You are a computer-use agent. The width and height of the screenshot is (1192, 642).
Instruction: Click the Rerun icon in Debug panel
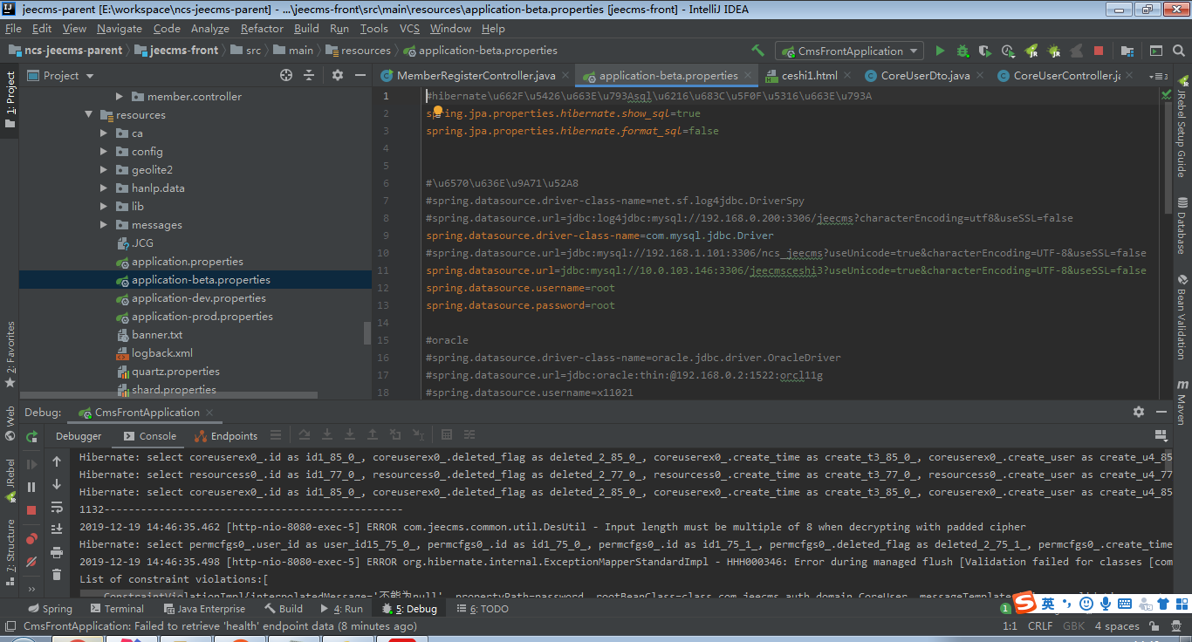click(x=32, y=436)
